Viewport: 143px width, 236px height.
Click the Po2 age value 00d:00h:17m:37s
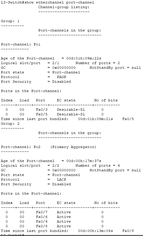(x=84, y=161)
